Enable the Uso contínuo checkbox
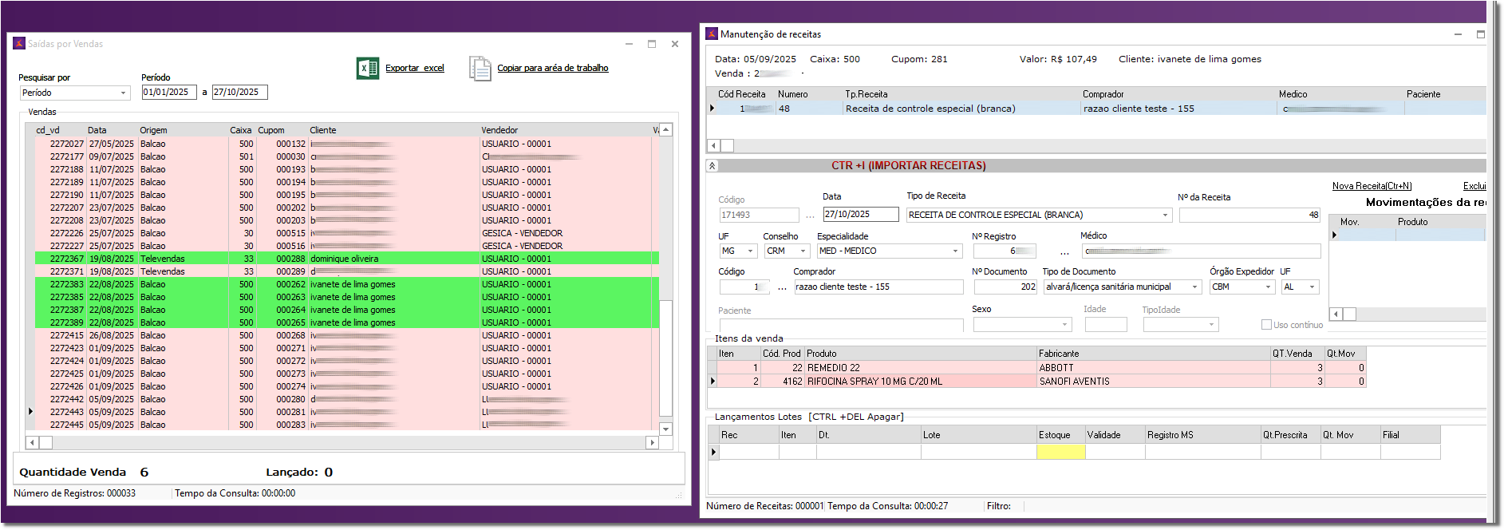 click(x=1266, y=325)
